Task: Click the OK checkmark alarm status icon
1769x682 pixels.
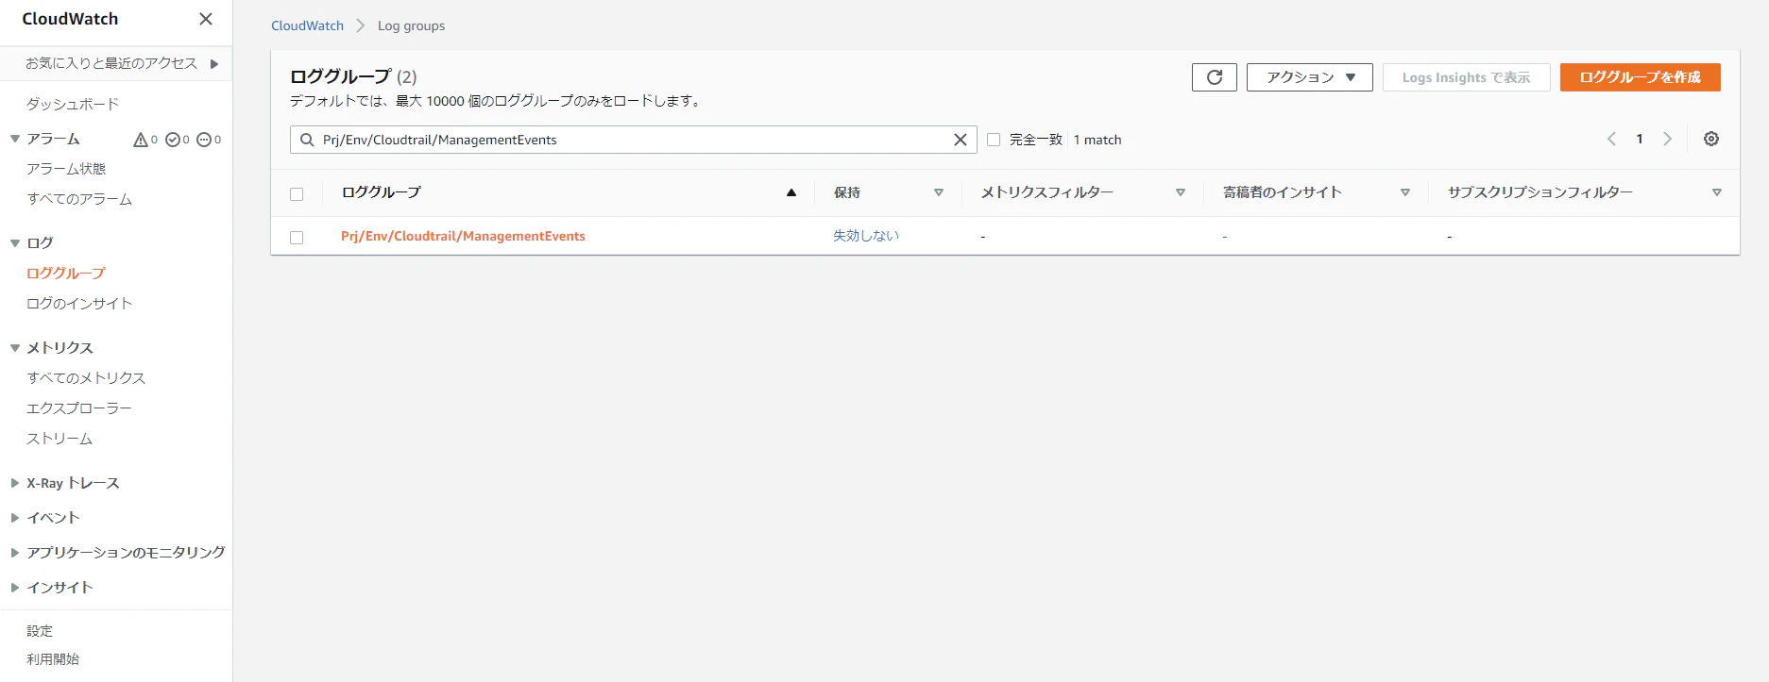Action: pyautogui.click(x=173, y=140)
